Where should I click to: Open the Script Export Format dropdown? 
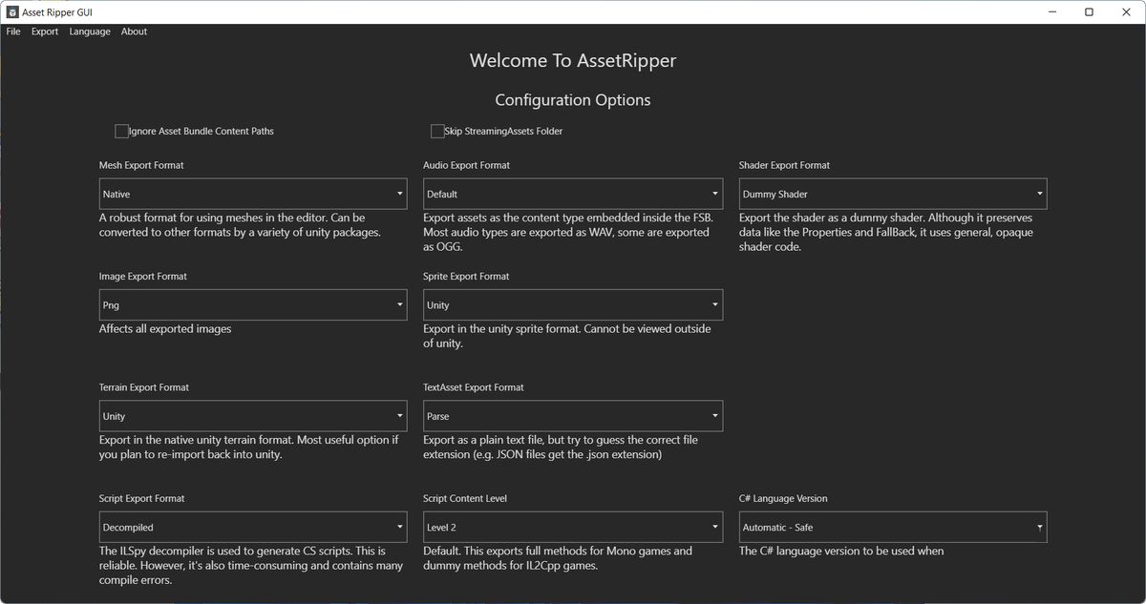253,527
